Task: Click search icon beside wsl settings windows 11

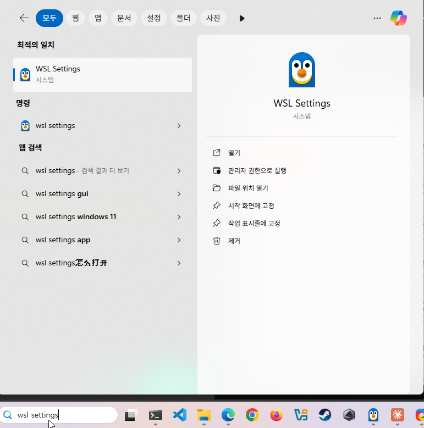Action: click(x=25, y=217)
